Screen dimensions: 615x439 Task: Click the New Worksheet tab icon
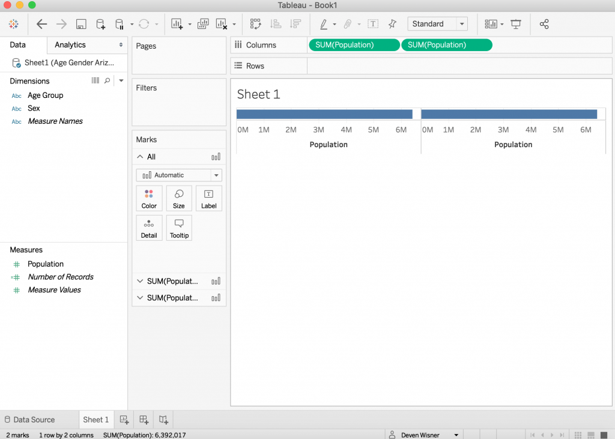click(124, 420)
